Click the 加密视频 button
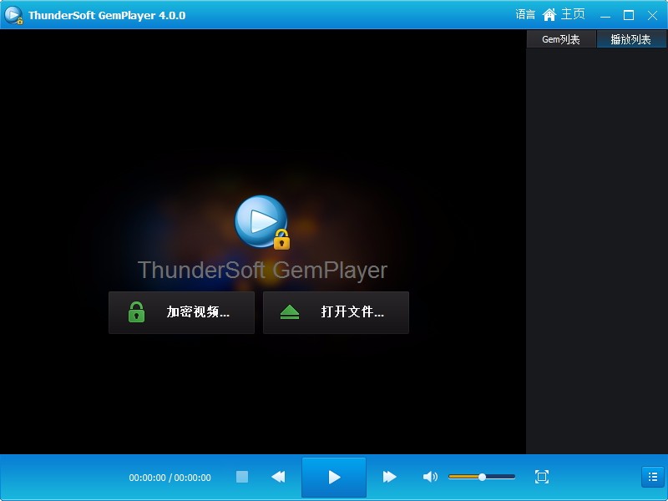Screen dimensions: 668x501 coord(181,312)
